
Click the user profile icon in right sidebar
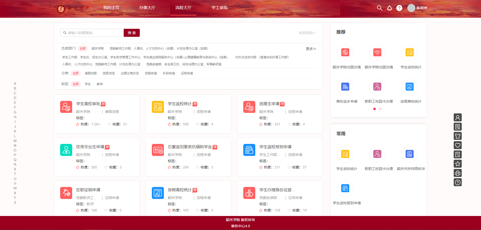(457, 117)
